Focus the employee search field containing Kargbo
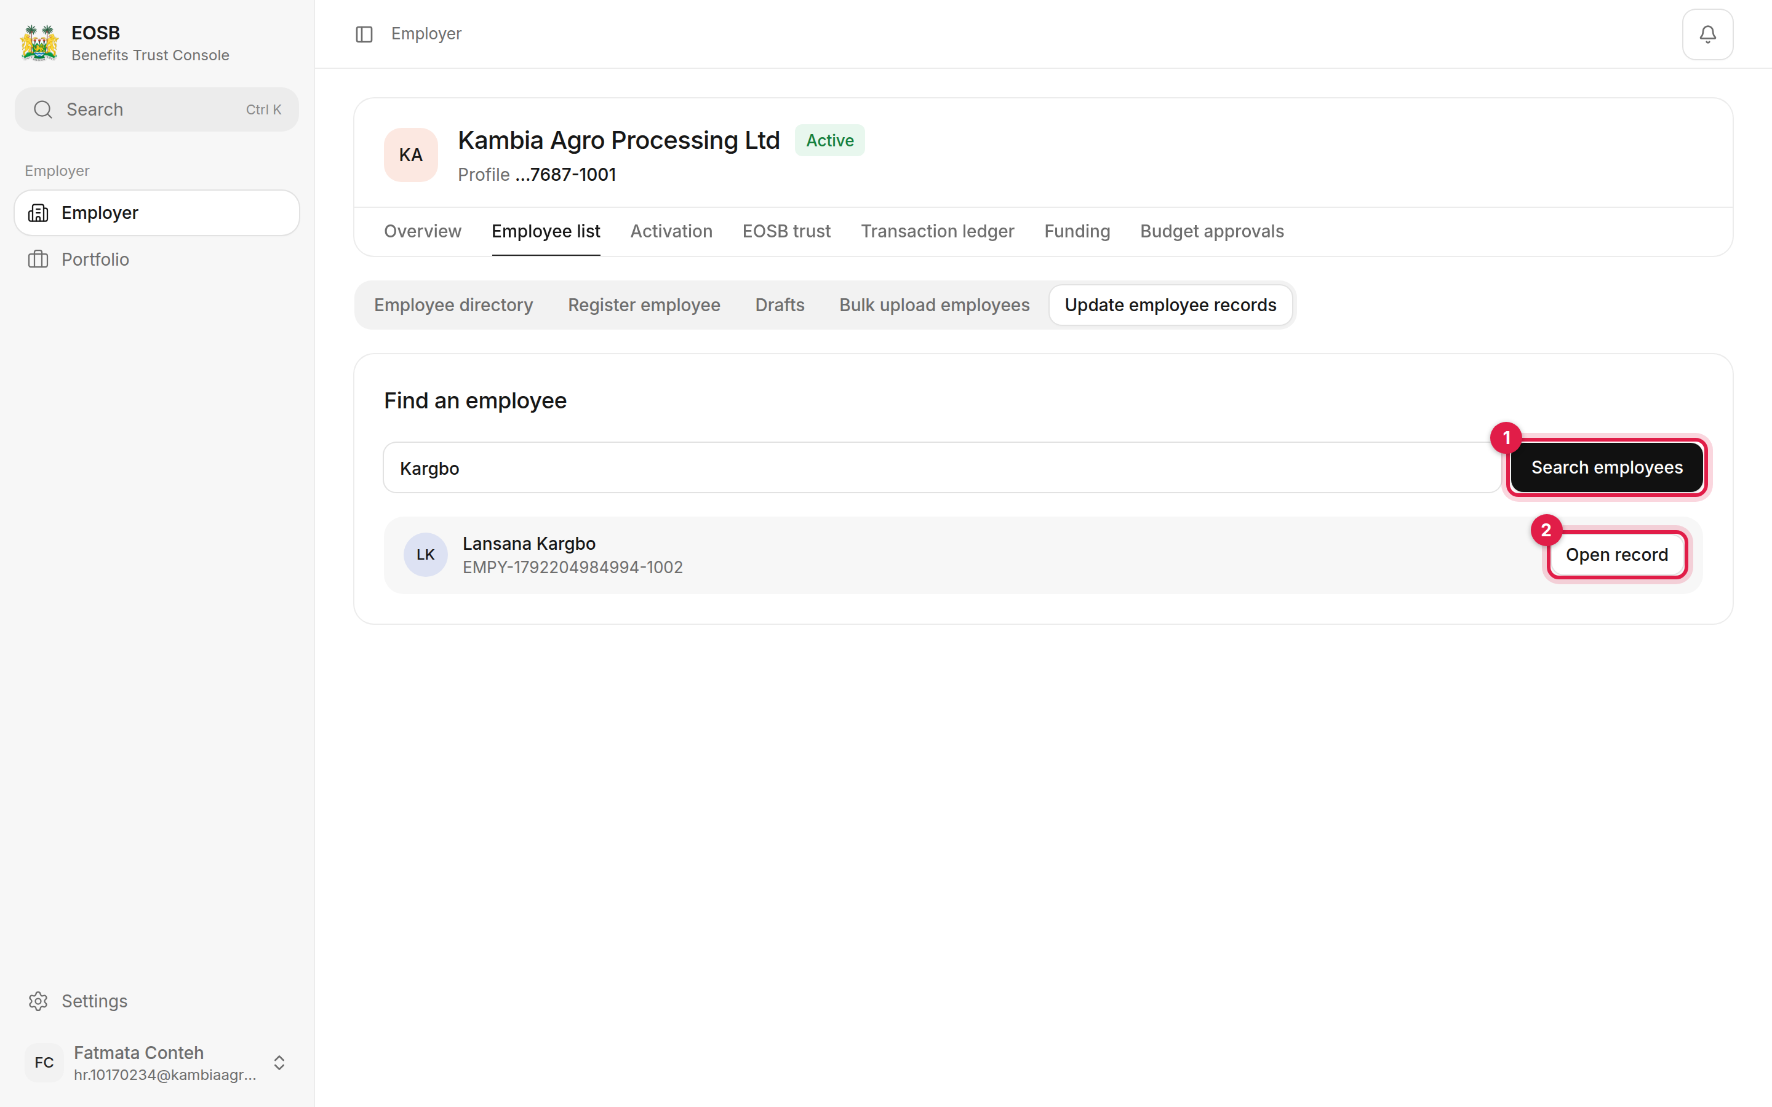 tap(941, 468)
